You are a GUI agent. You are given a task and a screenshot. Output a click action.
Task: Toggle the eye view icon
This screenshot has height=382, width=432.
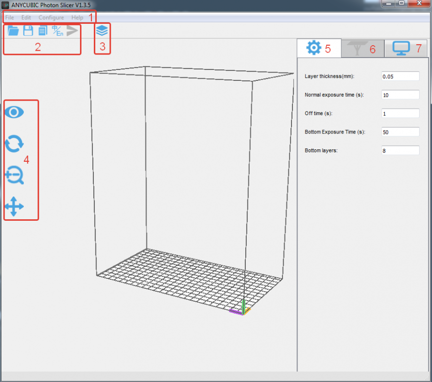(14, 112)
